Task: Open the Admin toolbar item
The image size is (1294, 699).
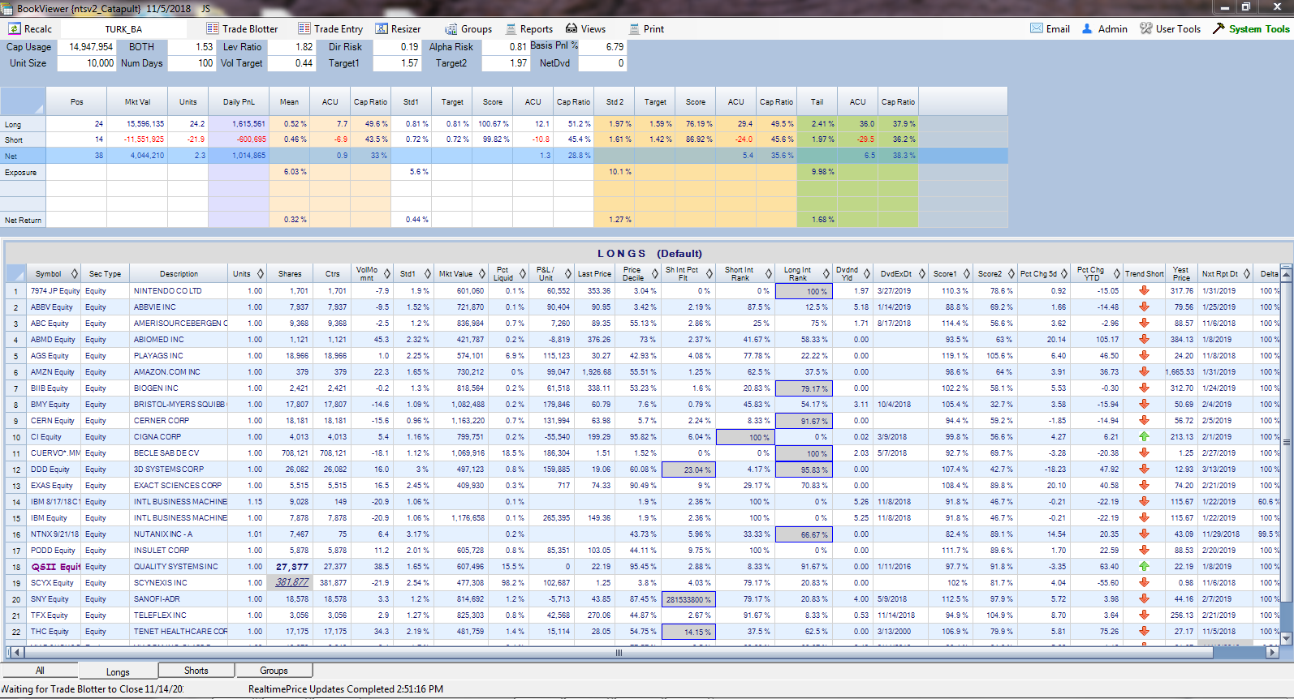Action: [x=1105, y=29]
